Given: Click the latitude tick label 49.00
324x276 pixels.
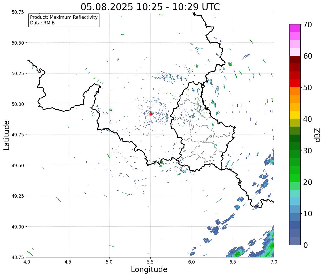Looking at the screenshot, I should 18,227.
